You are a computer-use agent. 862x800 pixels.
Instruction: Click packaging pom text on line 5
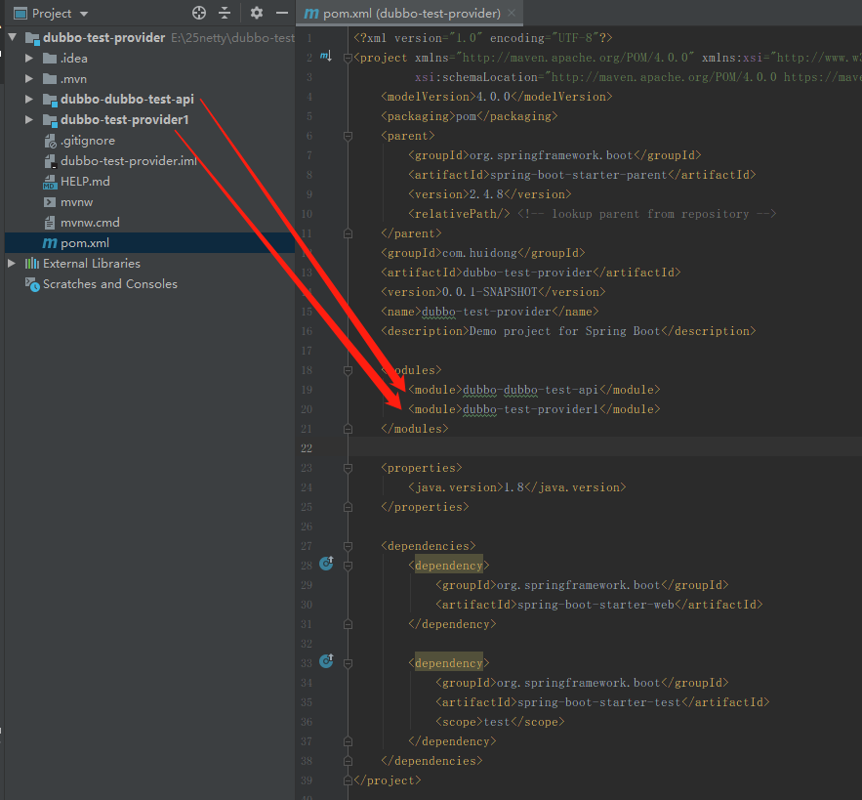[466, 116]
